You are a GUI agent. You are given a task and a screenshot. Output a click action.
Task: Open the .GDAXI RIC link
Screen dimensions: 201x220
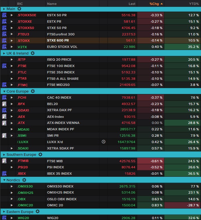(23, 110)
